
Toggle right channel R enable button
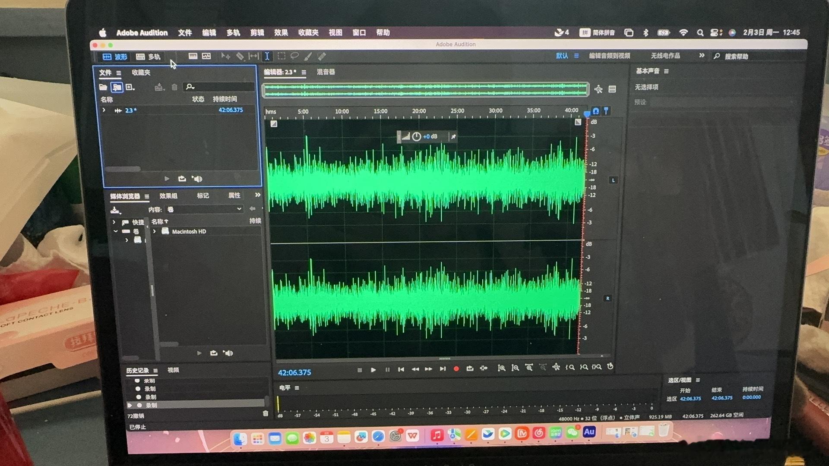(x=608, y=298)
